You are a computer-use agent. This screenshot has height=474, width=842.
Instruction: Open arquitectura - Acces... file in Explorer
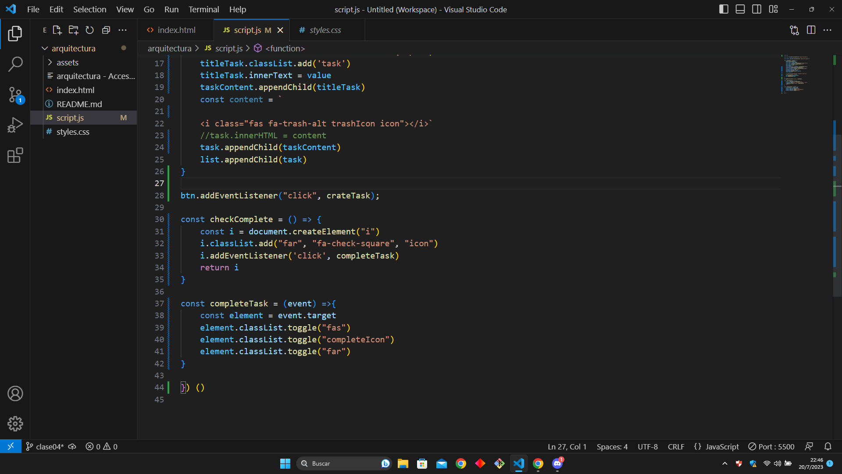(x=83, y=76)
